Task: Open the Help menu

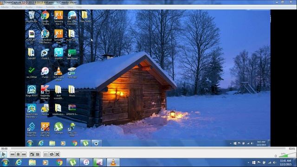Action: pos(79,7)
